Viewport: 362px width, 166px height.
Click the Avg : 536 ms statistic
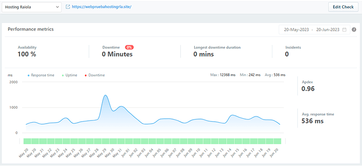click(275, 75)
